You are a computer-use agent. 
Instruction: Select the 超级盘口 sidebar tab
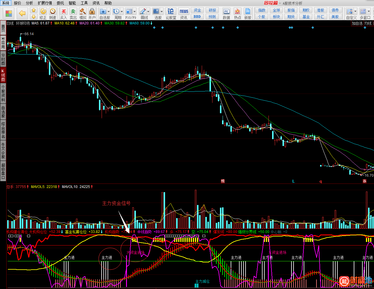(3, 171)
